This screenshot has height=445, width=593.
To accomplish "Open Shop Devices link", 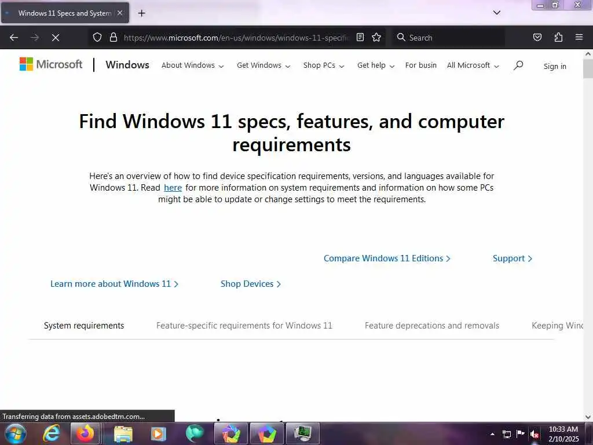I will (x=250, y=284).
